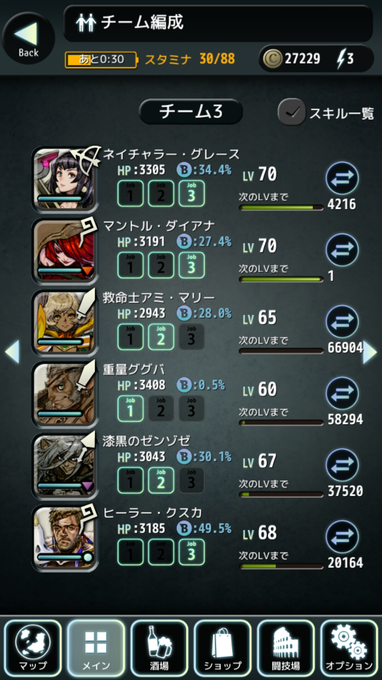Select Job 2 for 重量ググバ

161,408
